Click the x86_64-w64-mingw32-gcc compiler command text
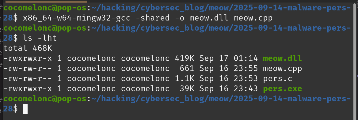This screenshot has height=120, width=358. pyautogui.click(x=77, y=18)
